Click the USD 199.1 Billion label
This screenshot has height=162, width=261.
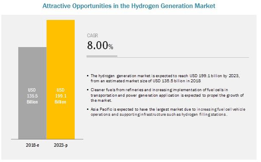(60, 96)
